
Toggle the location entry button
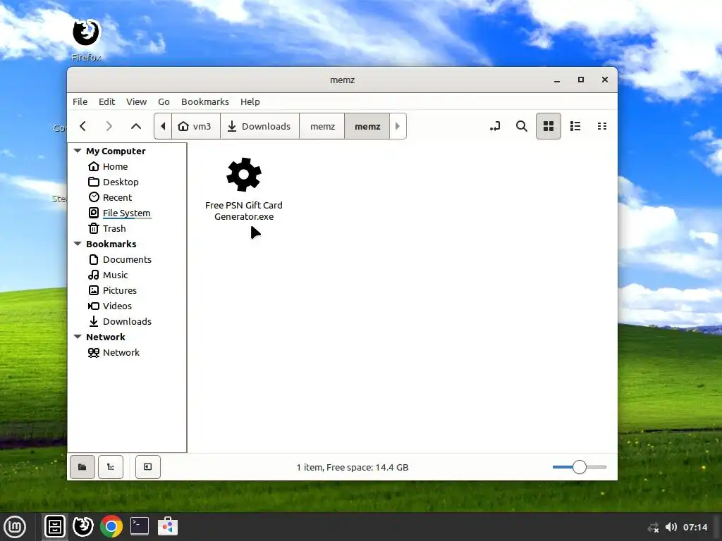tap(495, 126)
